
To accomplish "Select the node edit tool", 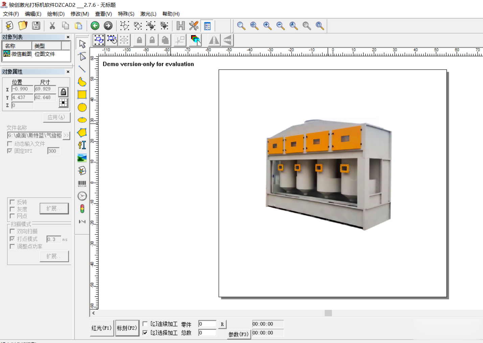I will coord(82,56).
